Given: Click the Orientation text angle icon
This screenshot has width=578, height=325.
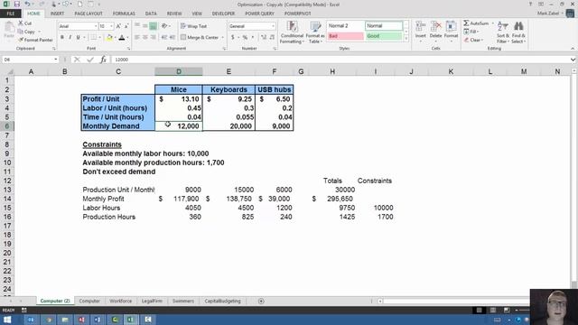Looking at the screenshot, I should [x=164, y=26].
